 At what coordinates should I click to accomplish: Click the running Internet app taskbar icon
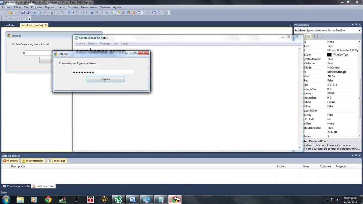[x=175, y=199]
